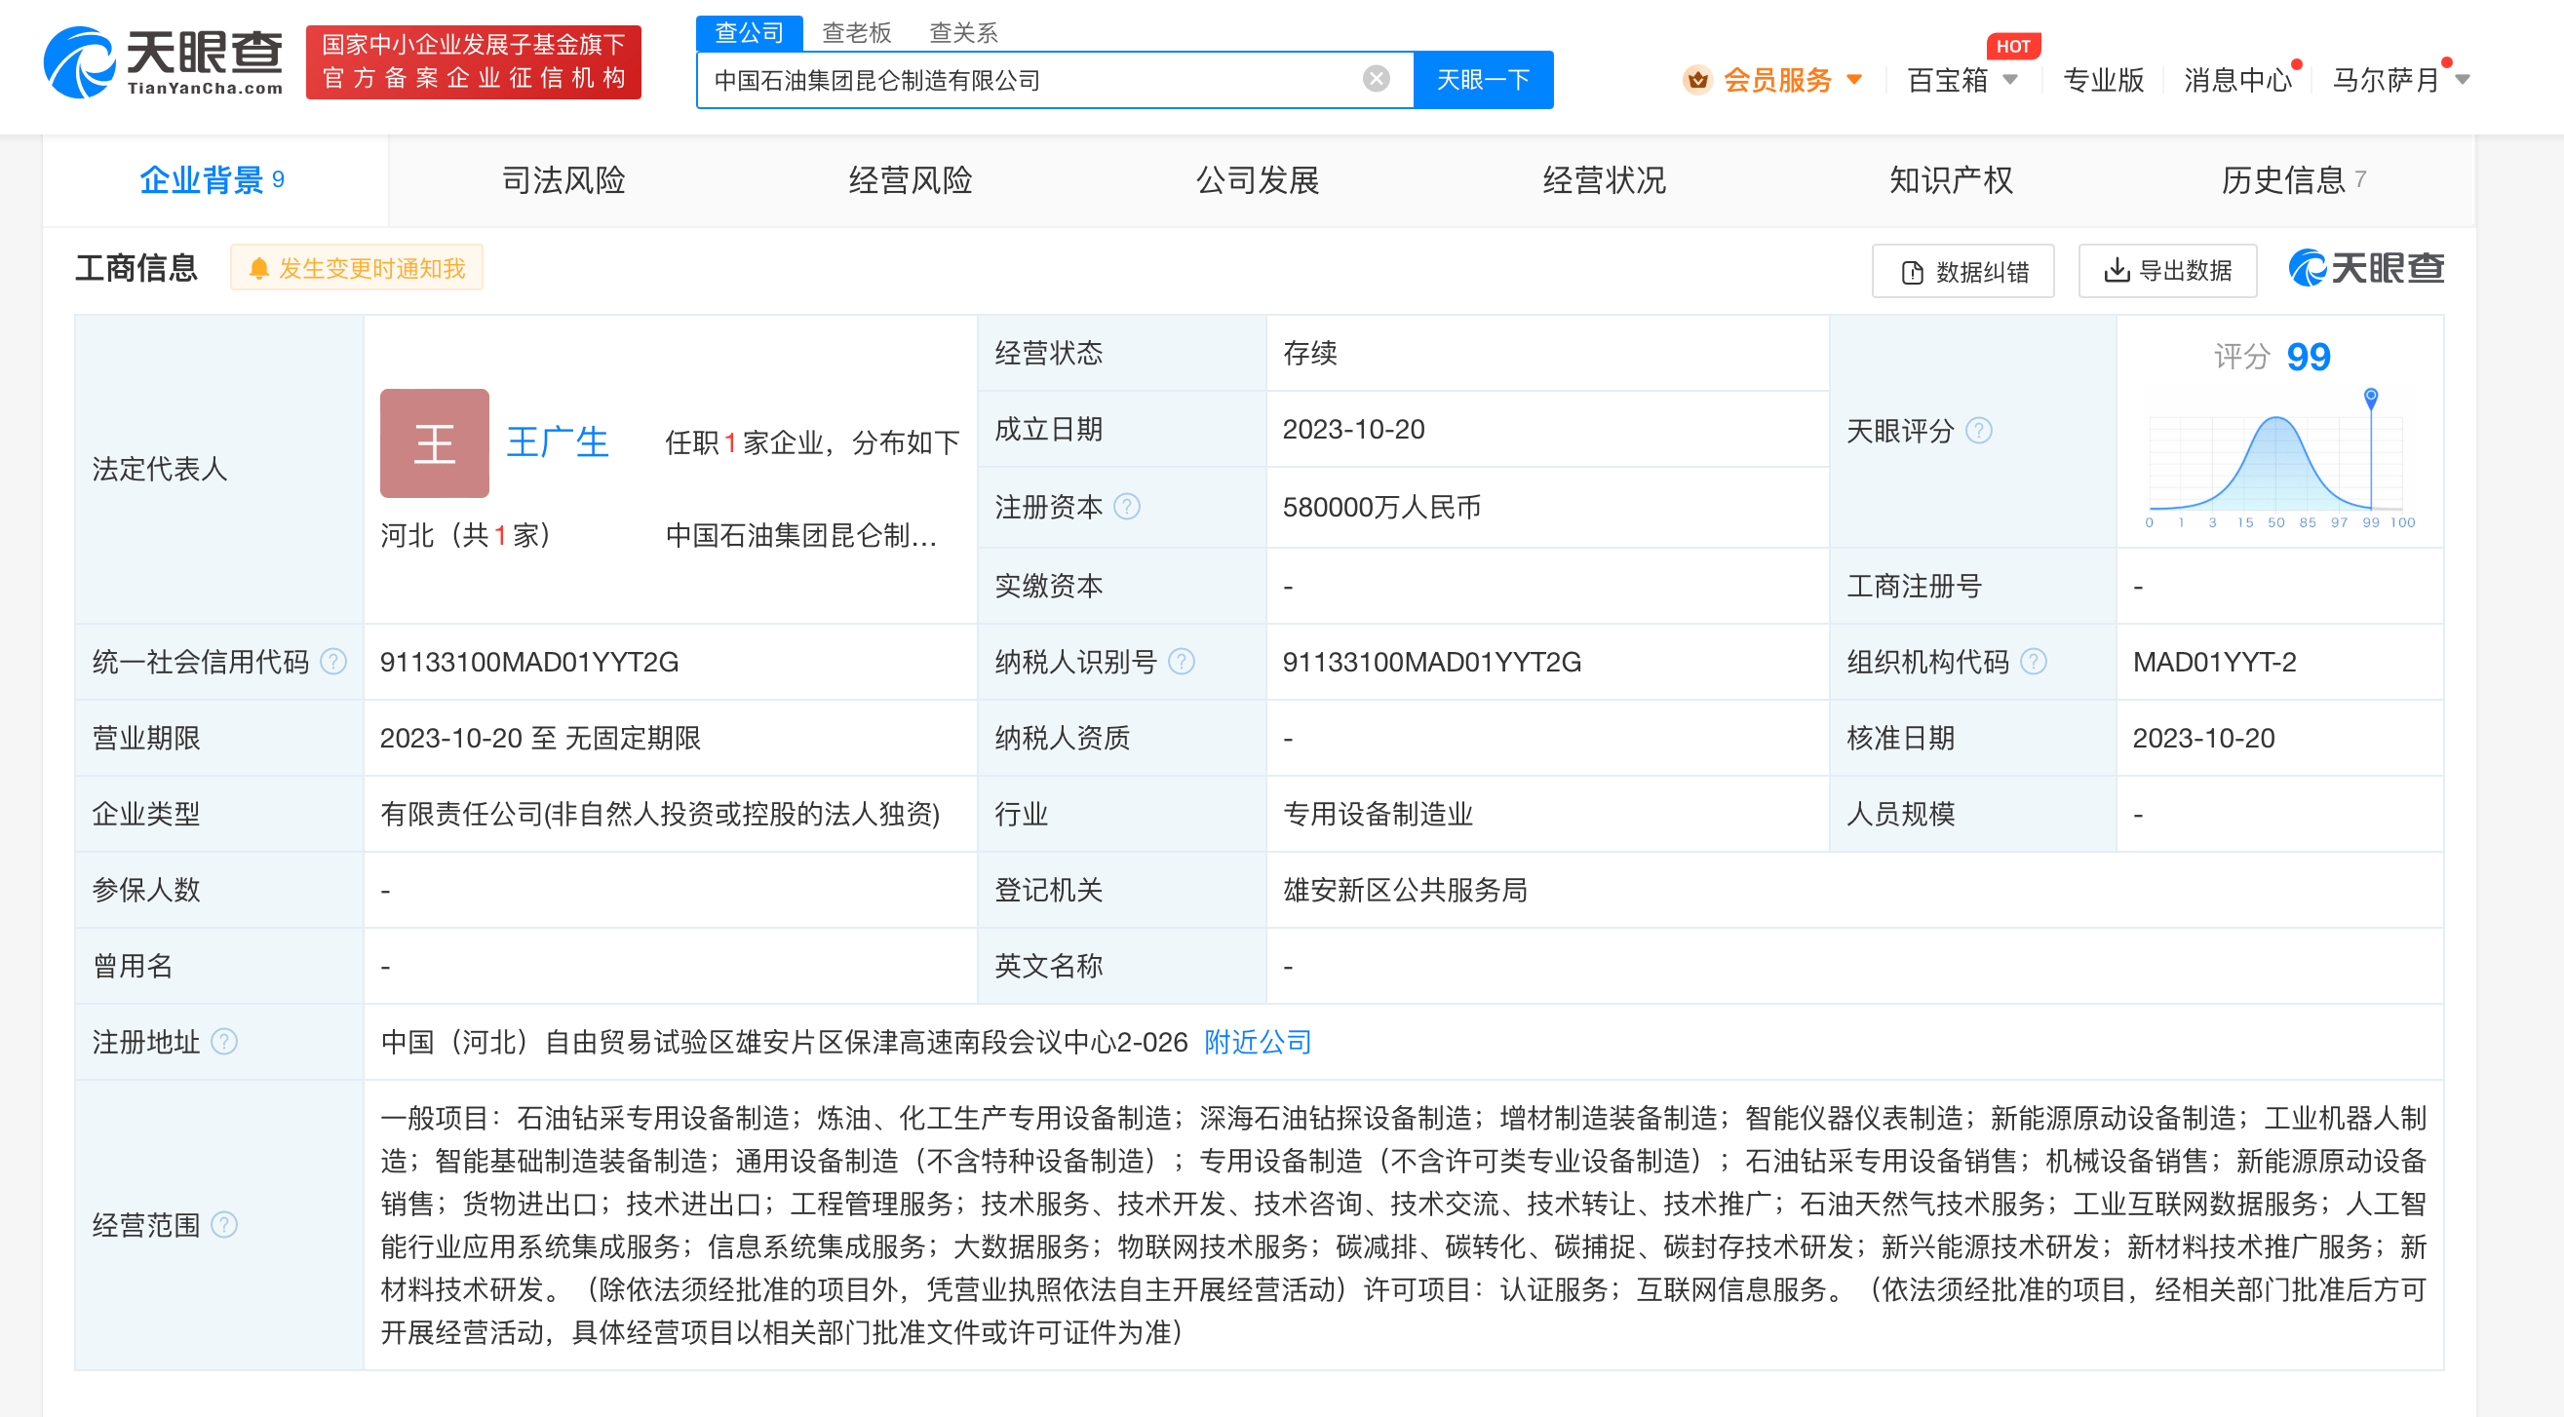This screenshot has height=1417, width=2564.
Task: Click the help icon next to 注册资本
Action: (1127, 507)
